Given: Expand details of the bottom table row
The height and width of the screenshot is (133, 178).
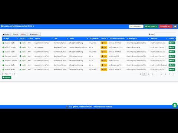Looking at the screenshot, I should [x=3, y=69].
